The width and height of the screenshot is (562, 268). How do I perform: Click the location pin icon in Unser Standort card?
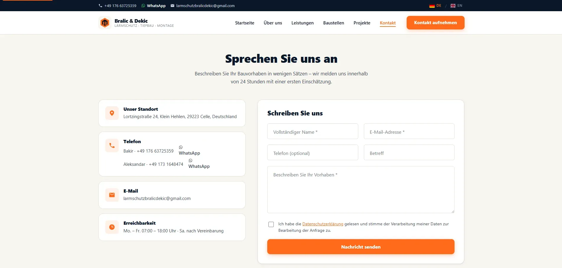[x=112, y=113]
